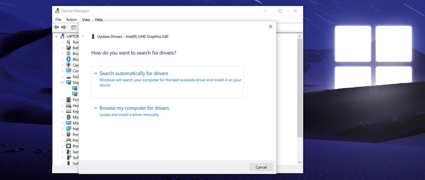Select the Monitors category icon
The width and height of the screenshot is (425, 180).
(68, 123)
